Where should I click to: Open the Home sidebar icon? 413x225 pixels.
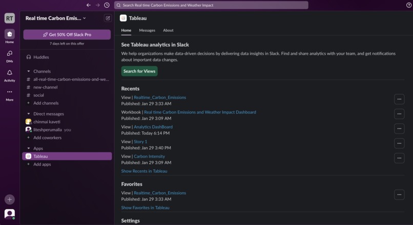pyautogui.click(x=10, y=34)
